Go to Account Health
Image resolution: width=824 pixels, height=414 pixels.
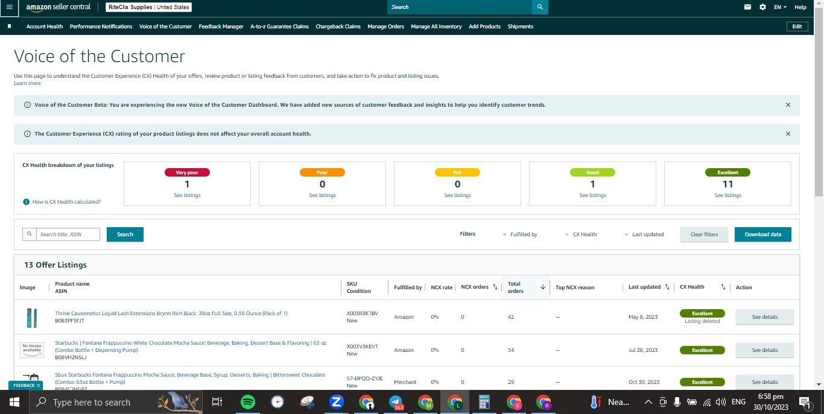point(45,27)
